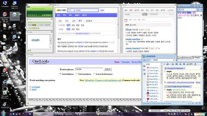The image size is (207, 116).
Task: Click PLAY audio button for simple-hearted
Action: click(x=152, y=48)
